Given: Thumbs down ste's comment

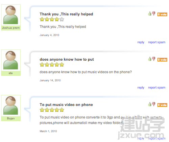Looking at the screenshot, I should pyautogui.click(x=153, y=59).
